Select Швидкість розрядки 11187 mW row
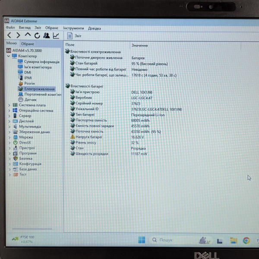259x259 pixels. click(108, 154)
